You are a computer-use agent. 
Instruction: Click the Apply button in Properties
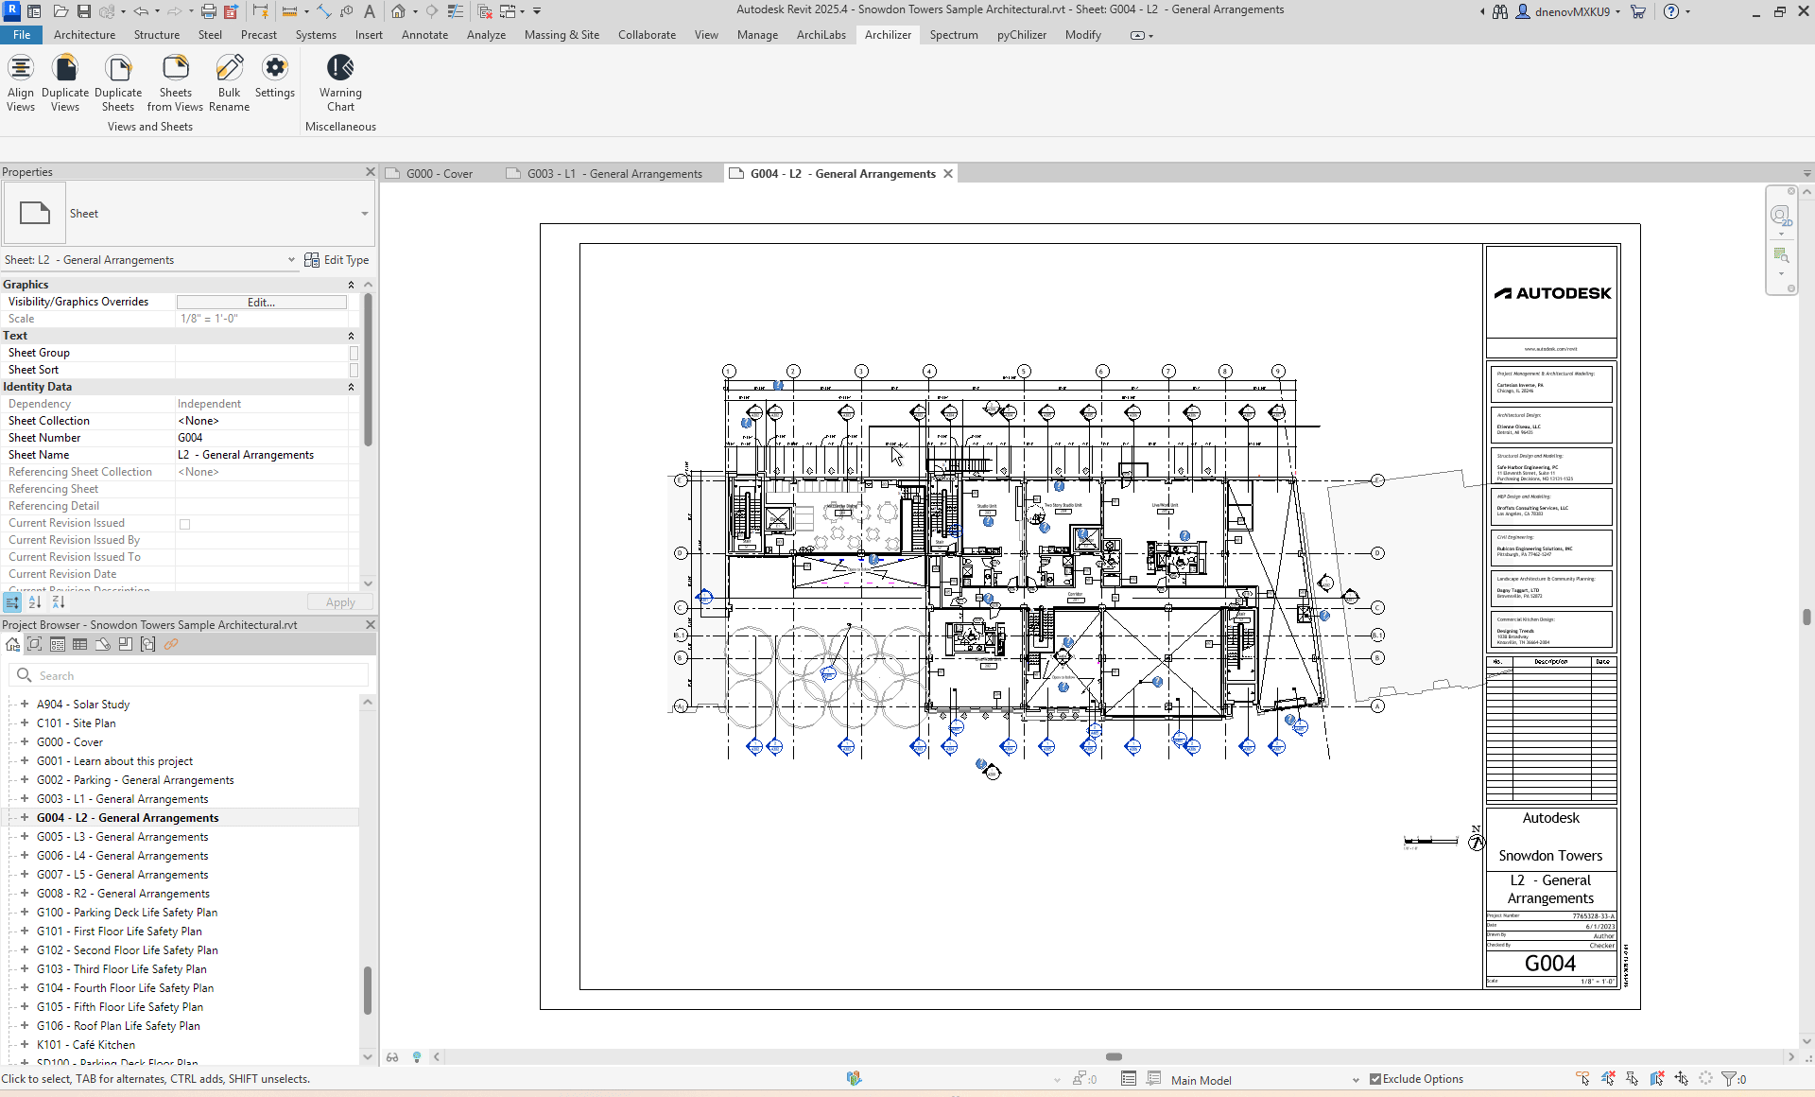pos(339,602)
